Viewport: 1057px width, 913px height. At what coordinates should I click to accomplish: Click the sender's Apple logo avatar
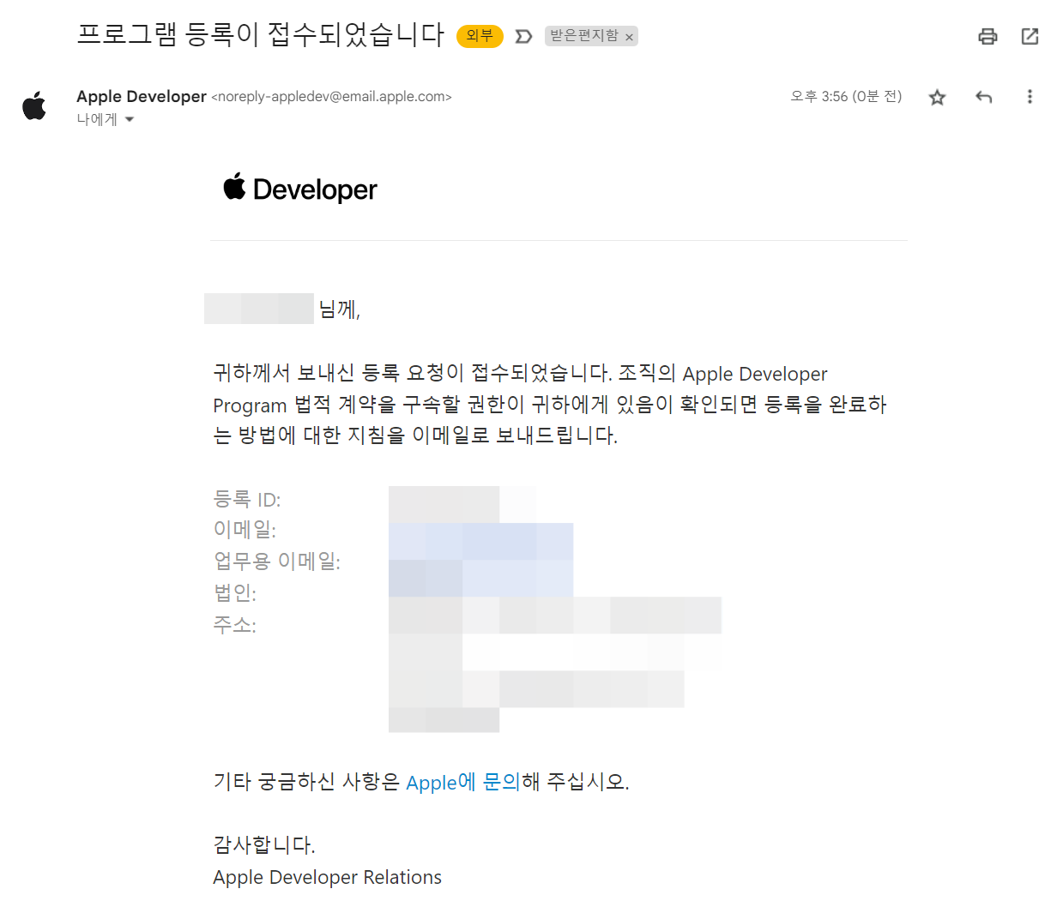(x=34, y=106)
